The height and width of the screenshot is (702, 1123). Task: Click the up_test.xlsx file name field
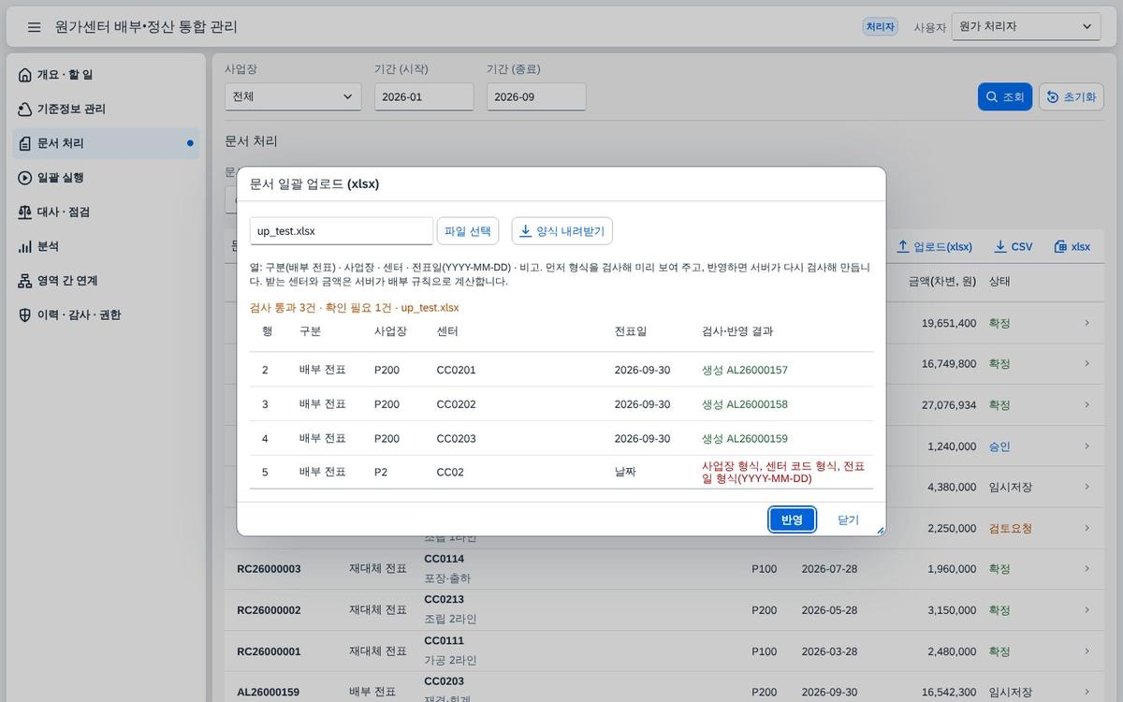342,231
